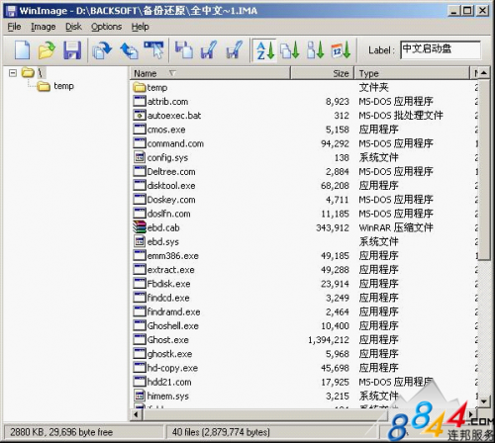Click the New image toolbar icon
This screenshot has height=443, width=495.
tap(23, 50)
